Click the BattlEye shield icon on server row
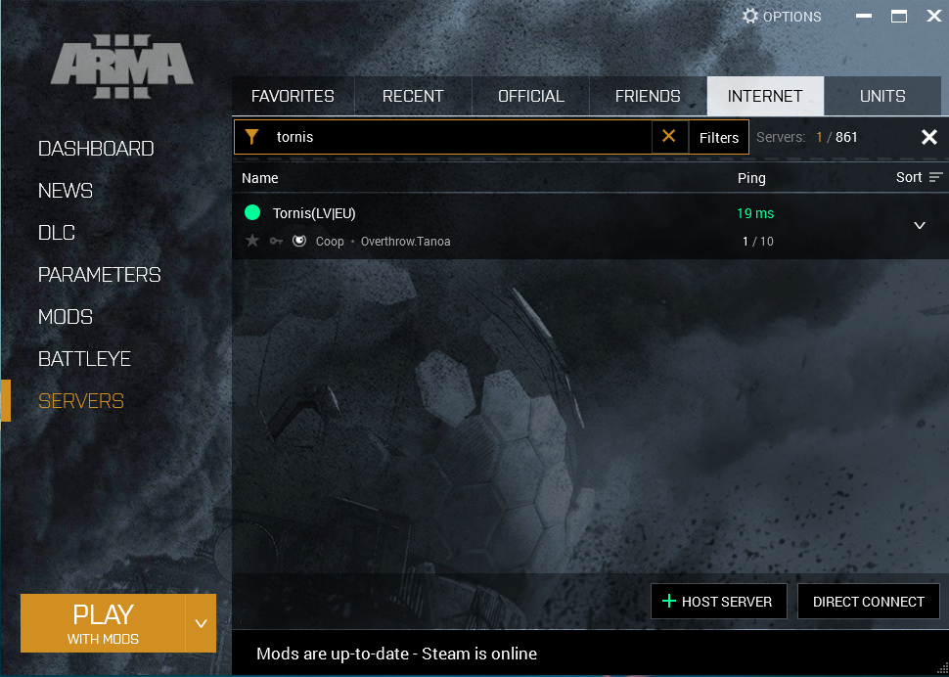Screen dimensions: 949x677 click(299, 241)
